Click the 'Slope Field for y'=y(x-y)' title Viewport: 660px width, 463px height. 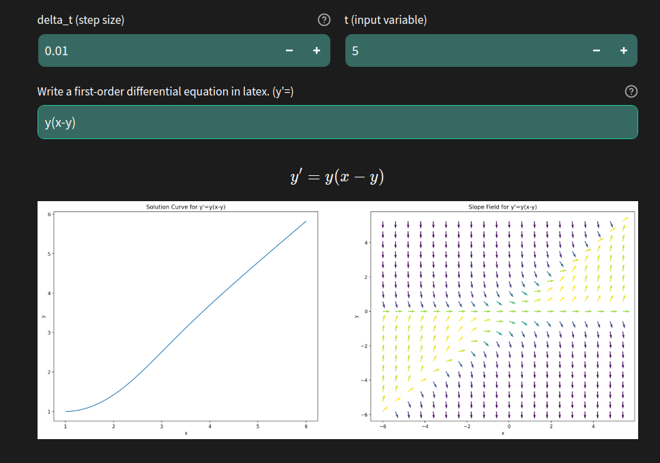coord(502,207)
